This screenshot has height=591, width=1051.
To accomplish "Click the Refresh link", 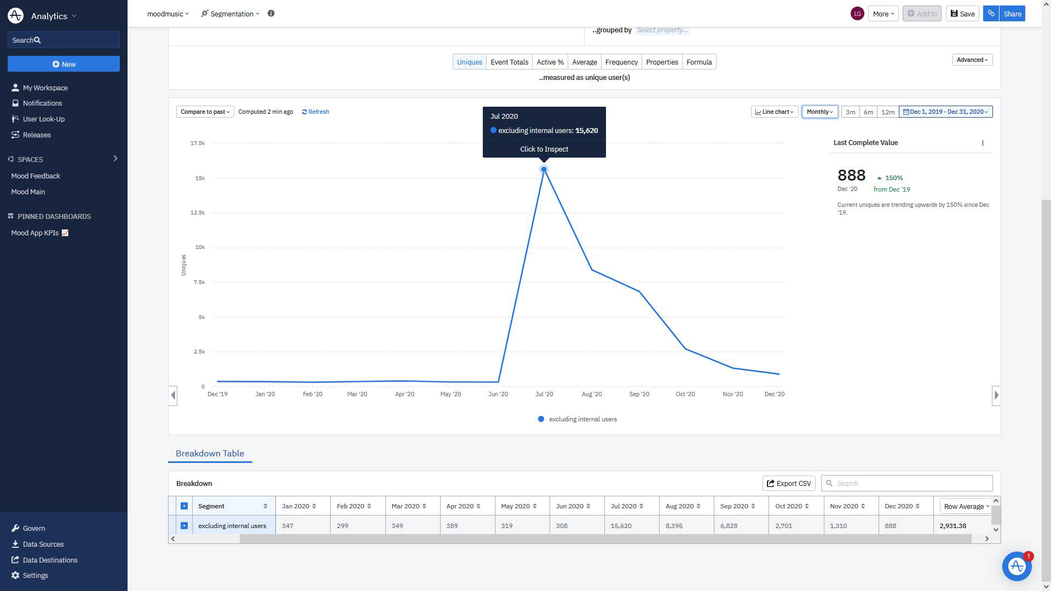I will (316, 112).
